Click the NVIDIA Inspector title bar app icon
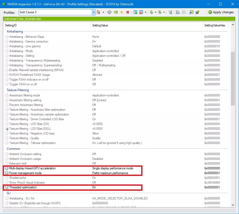This screenshot has width=239, height=214. click(x=4, y=4)
